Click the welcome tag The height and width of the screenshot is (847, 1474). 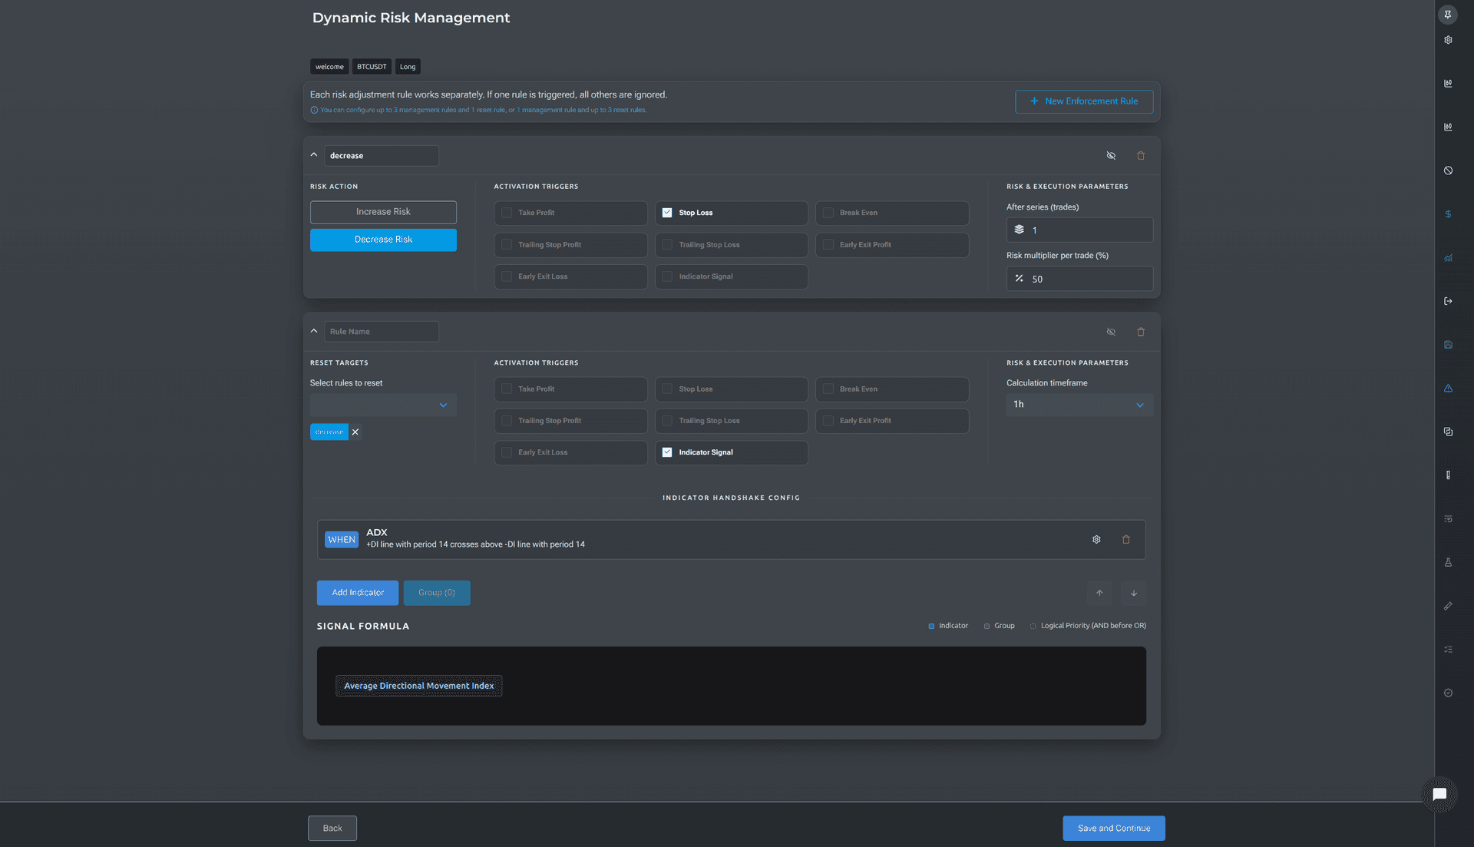click(329, 67)
